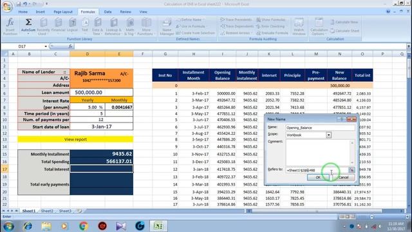
Task: Open the Logical functions library
Action: click(72, 26)
